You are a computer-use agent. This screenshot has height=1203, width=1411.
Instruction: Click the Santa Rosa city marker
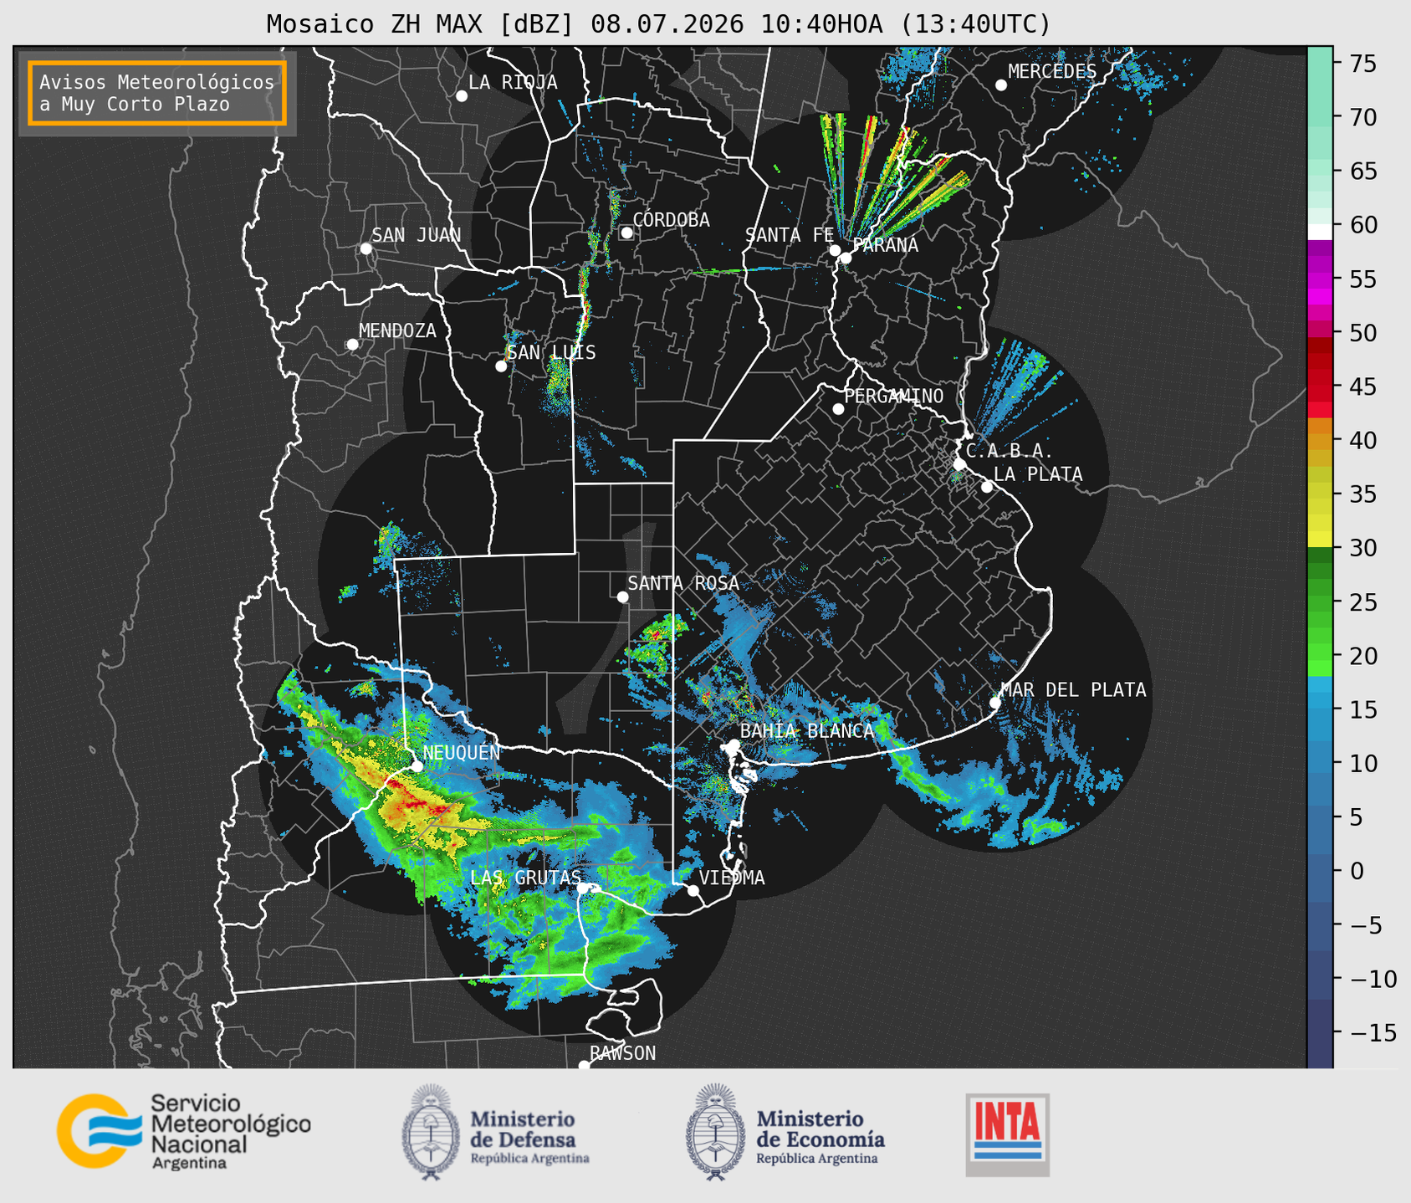click(622, 596)
